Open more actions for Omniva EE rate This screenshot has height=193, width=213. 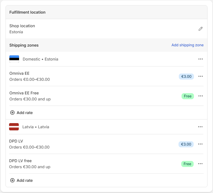(x=201, y=76)
